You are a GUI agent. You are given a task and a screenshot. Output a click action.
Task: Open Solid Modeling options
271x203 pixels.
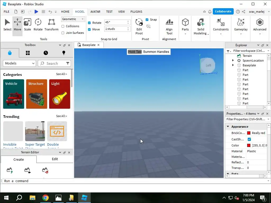(x=201, y=26)
